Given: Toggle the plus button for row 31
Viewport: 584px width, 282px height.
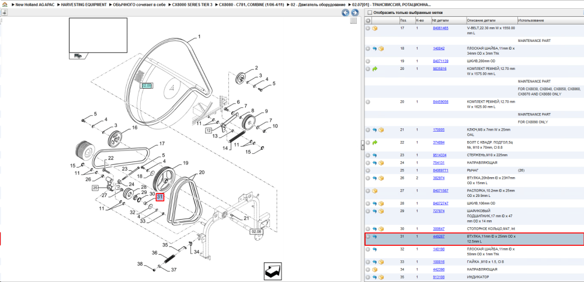Looking at the screenshot, I should click(367, 237).
